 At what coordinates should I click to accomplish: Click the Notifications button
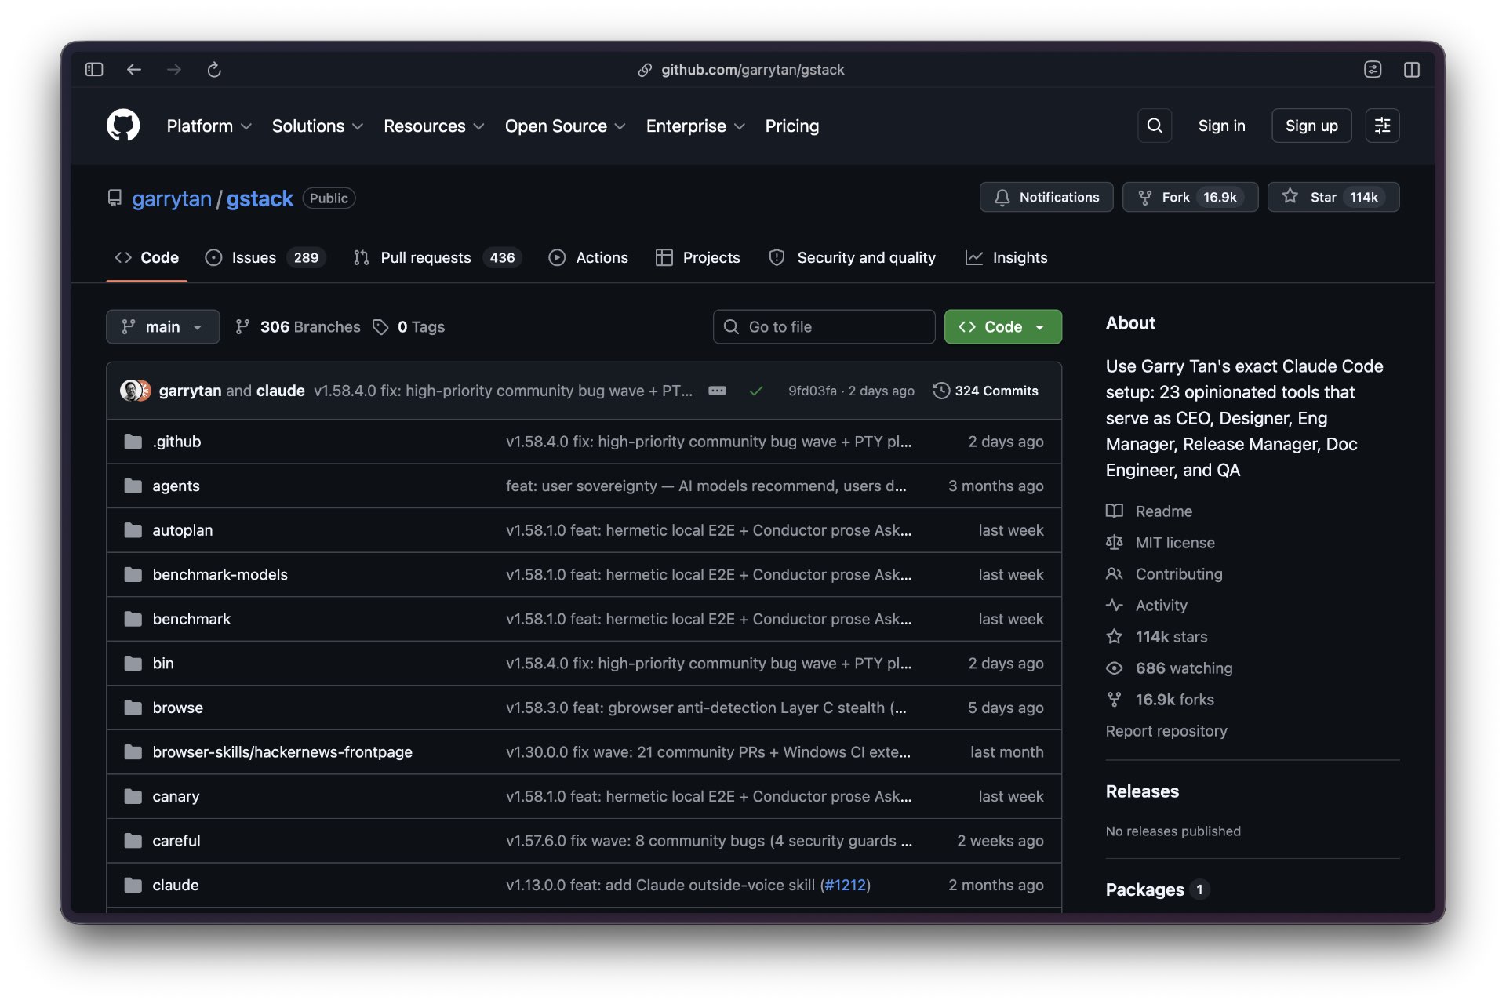[1046, 197]
